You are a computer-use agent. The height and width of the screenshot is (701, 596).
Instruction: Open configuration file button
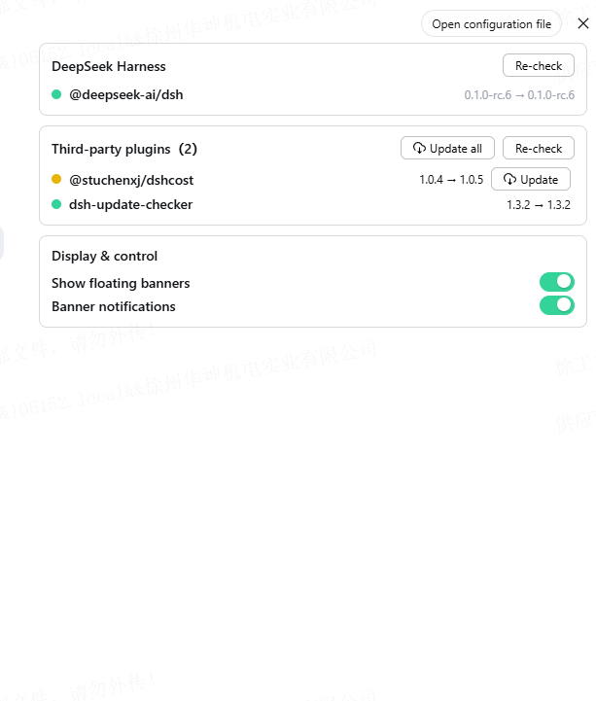(x=491, y=24)
